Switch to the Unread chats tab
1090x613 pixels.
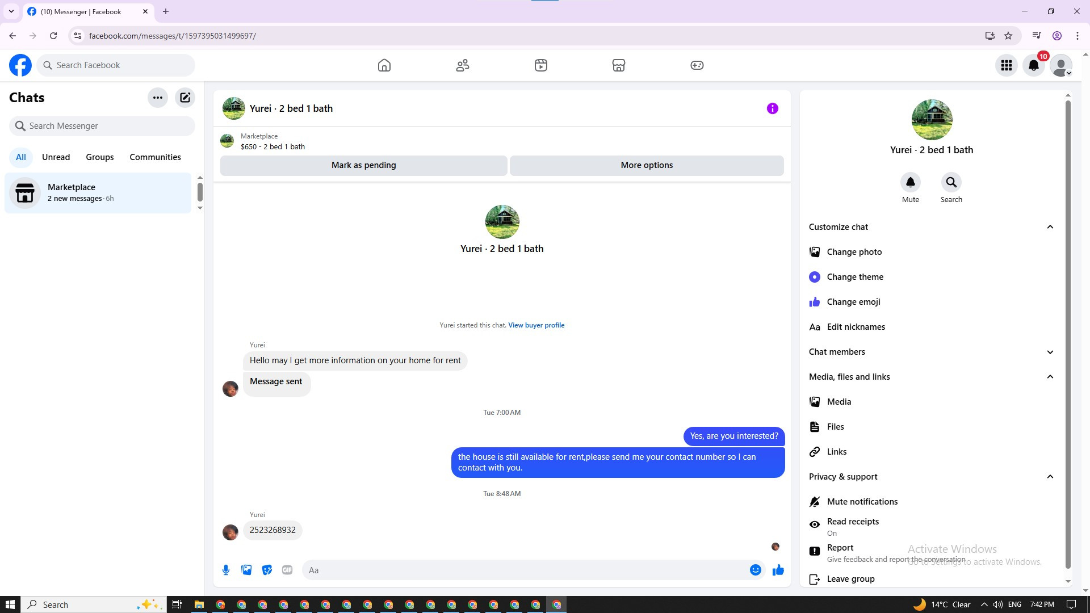[56, 157]
